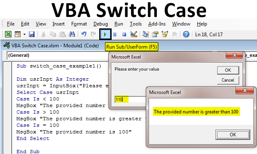This screenshot has width=257, height=154.
Task: Open the Object Browser icon
Action: click(165, 34)
